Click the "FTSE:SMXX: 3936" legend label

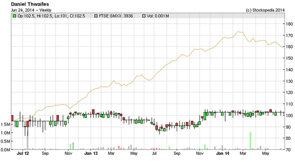[116, 16]
